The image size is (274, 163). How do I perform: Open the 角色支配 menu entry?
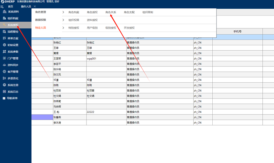129,12
